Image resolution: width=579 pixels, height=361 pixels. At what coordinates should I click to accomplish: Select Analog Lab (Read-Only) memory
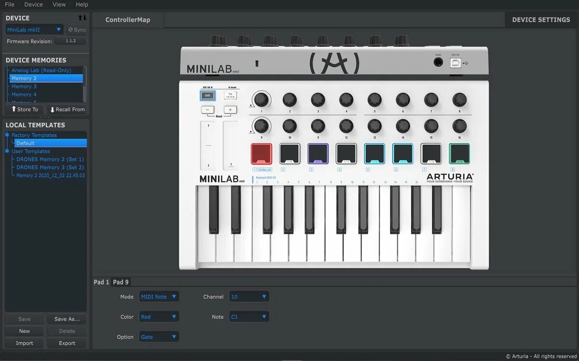point(41,70)
